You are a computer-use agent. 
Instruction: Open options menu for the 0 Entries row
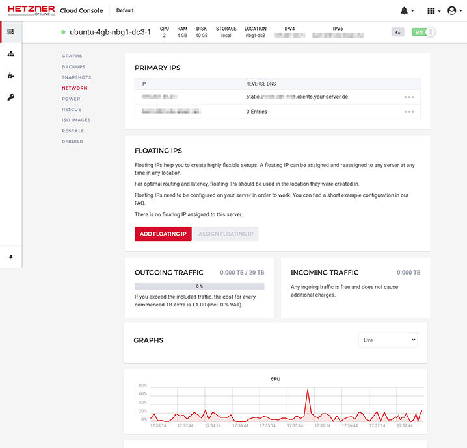point(409,112)
